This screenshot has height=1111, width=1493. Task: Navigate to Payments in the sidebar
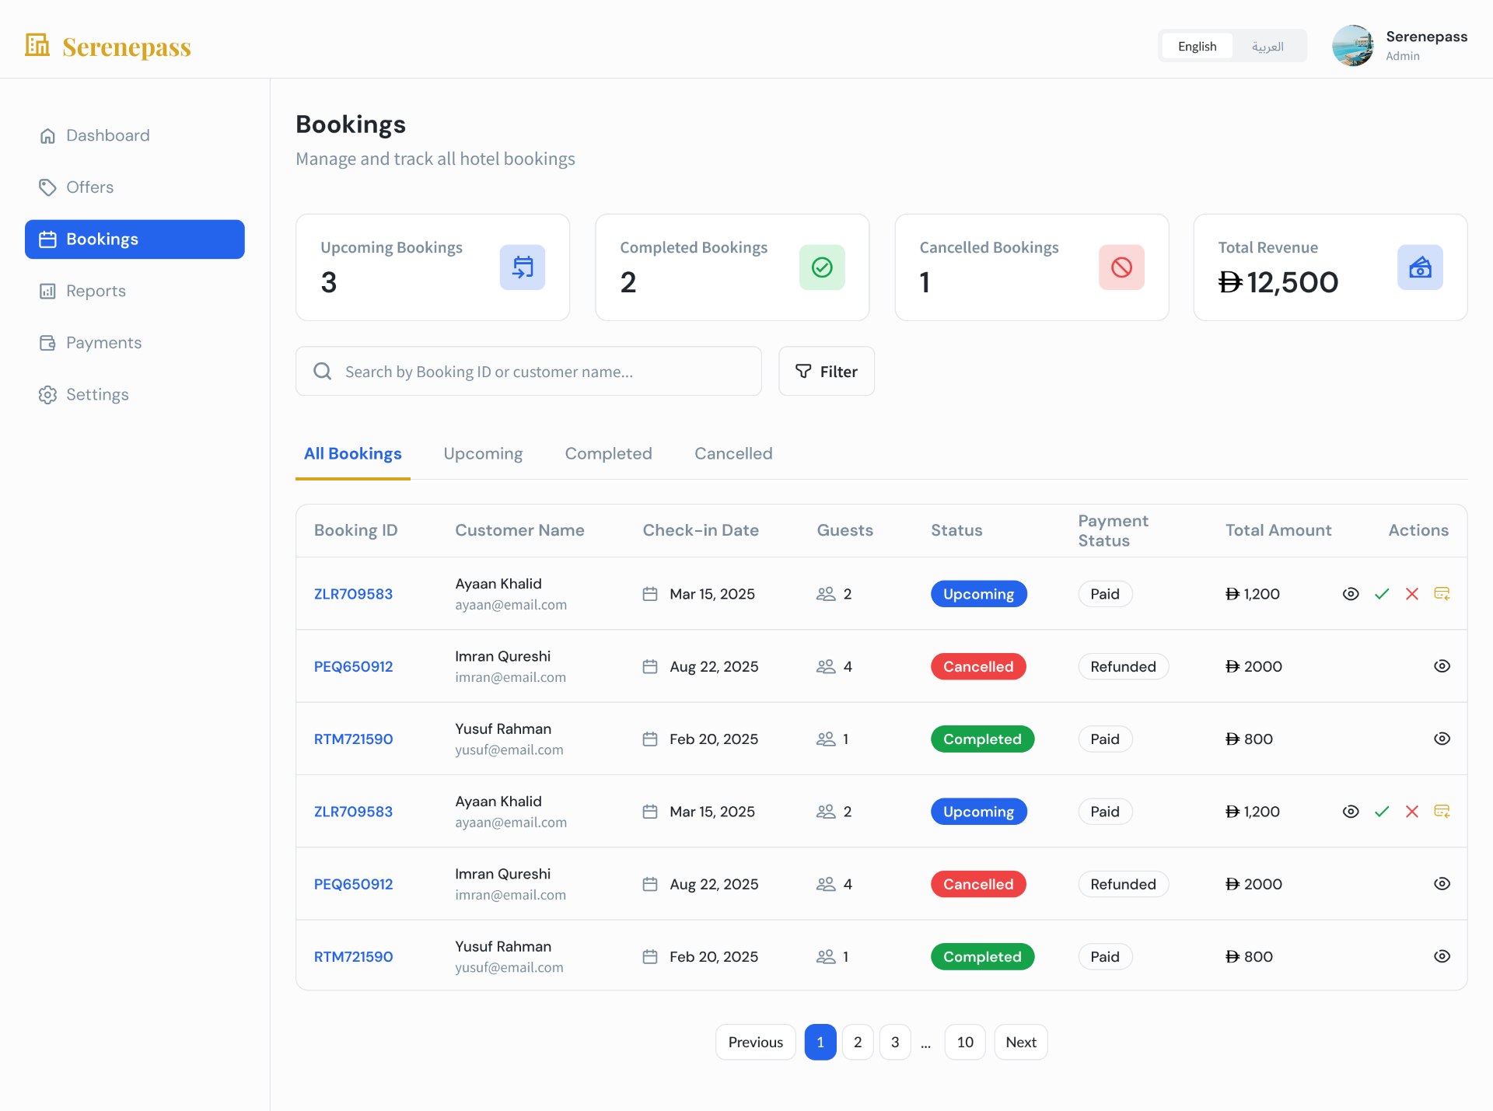point(135,343)
